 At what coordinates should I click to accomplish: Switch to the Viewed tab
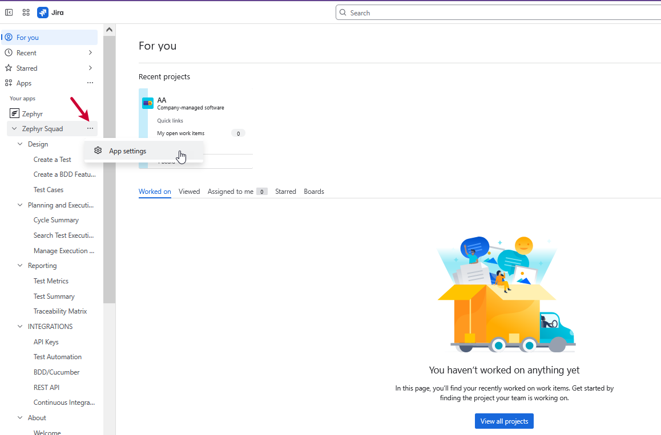pos(189,192)
